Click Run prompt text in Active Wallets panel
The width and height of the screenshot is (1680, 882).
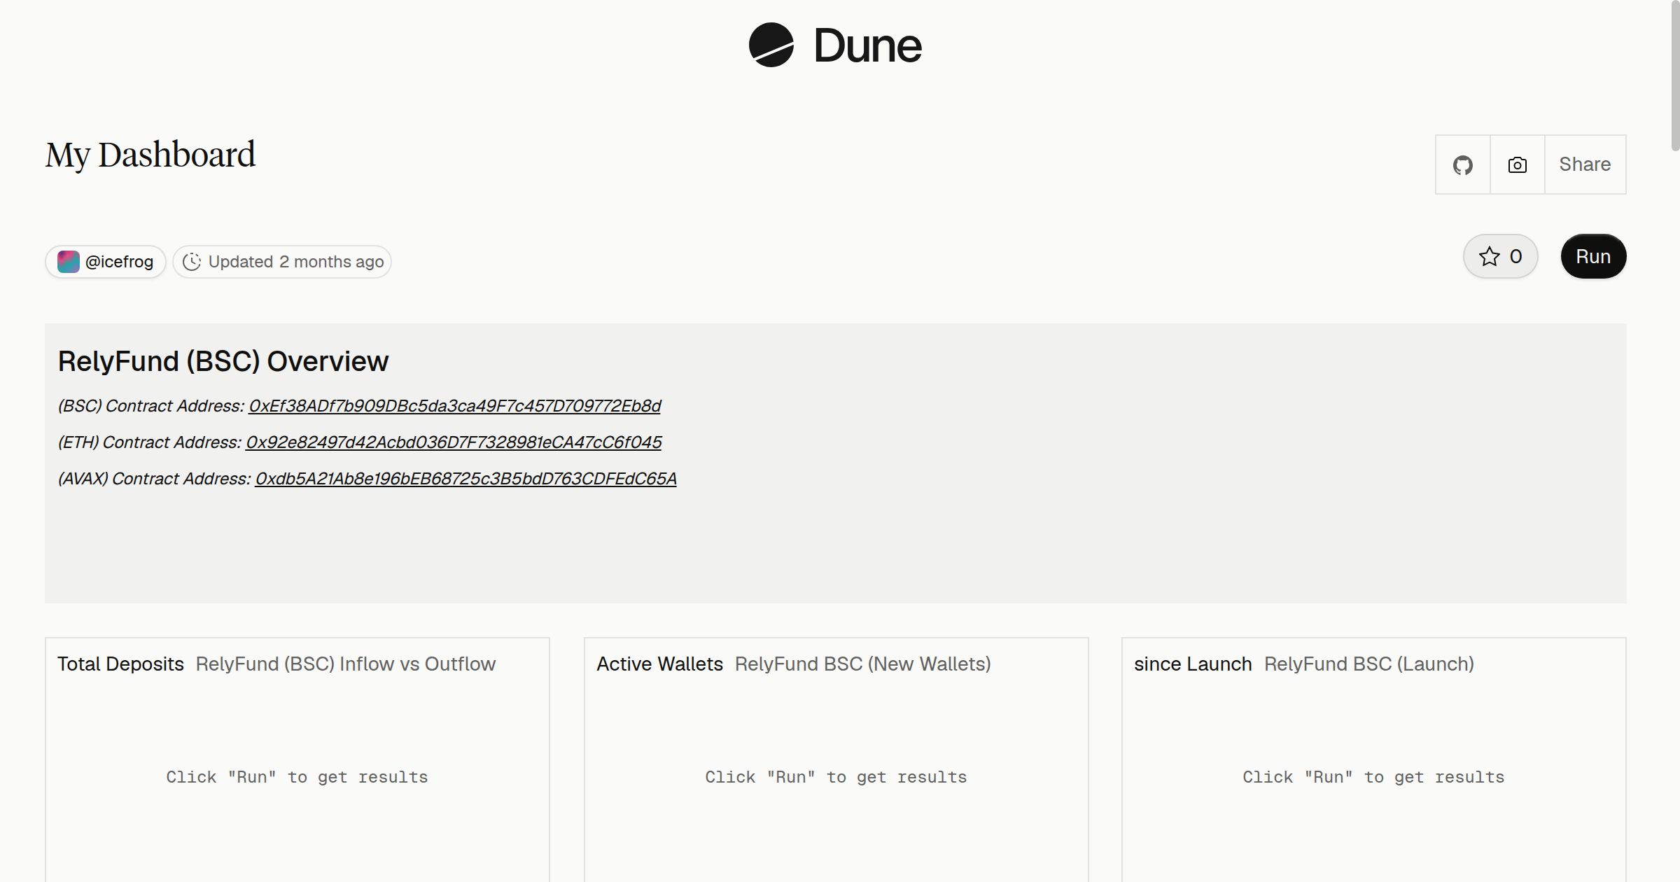pyautogui.click(x=836, y=777)
